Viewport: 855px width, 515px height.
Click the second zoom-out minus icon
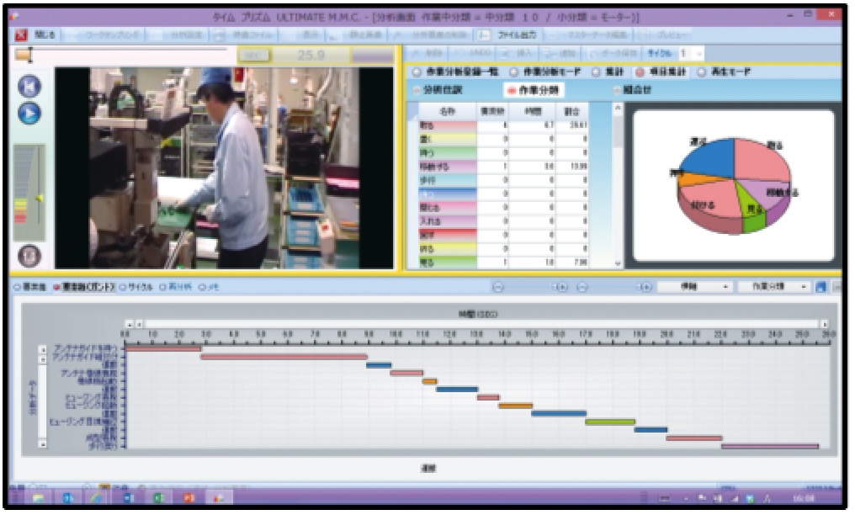click(x=582, y=287)
